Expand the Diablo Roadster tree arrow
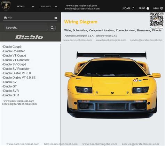The height and width of the screenshot is (146, 165). coord(2,51)
